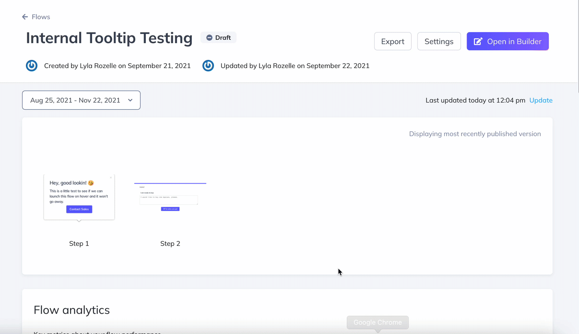The height and width of the screenshot is (334, 579).
Task: Select the Step 2 form thumbnail
Action: [x=170, y=197]
